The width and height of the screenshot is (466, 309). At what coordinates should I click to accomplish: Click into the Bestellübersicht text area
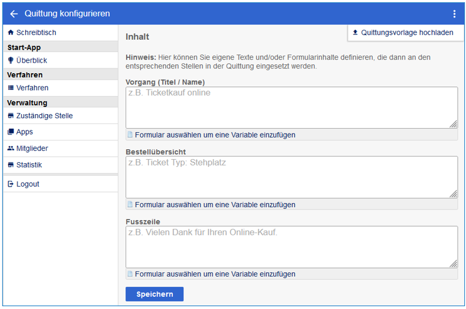[291, 177]
